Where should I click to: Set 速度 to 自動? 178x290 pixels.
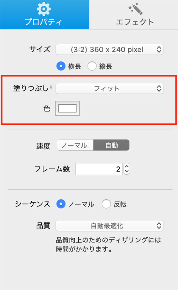(x=111, y=145)
